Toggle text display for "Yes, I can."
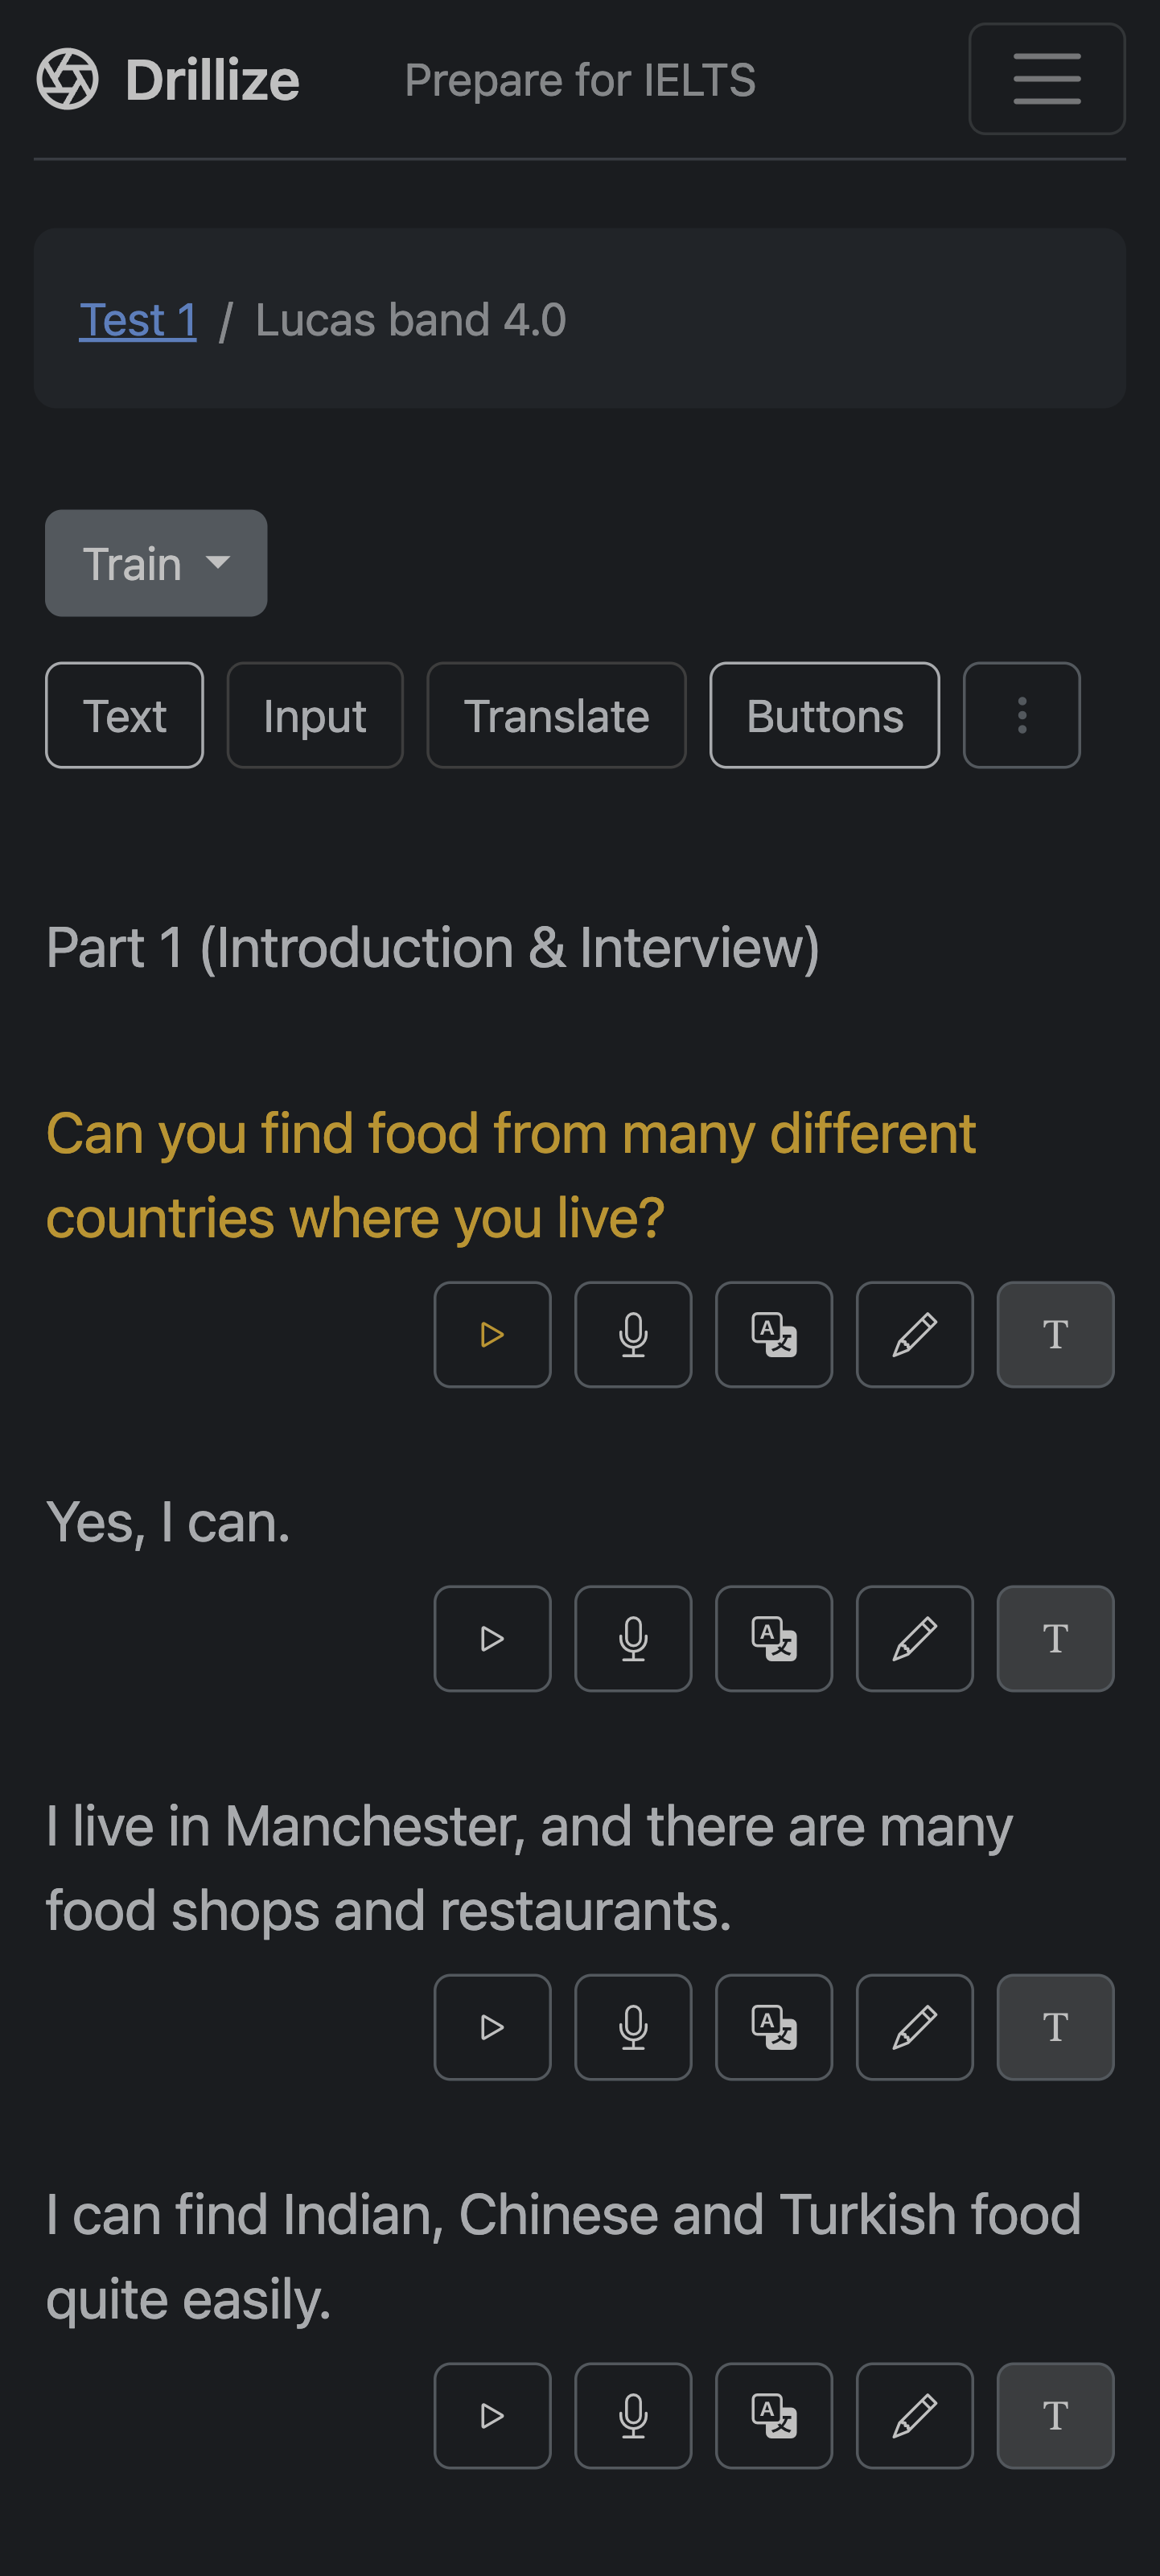Viewport: 1160px width, 2576px height. point(1055,1638)
